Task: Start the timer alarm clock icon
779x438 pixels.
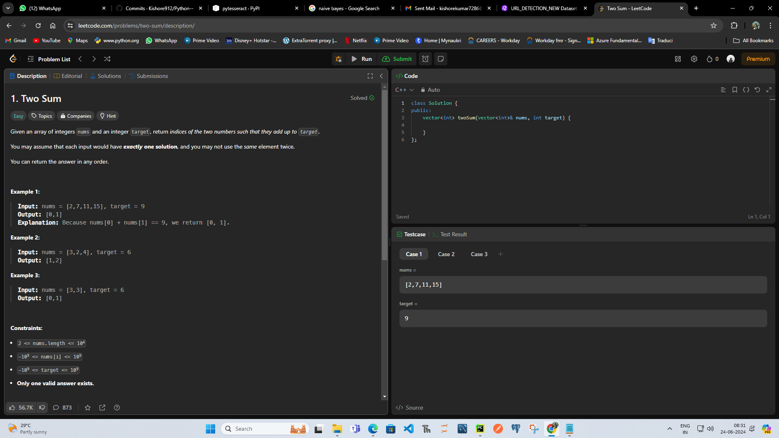Action: (x=425, y=59)
